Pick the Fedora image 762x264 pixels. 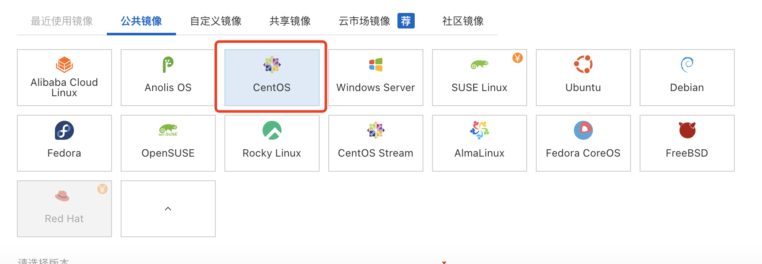point(64,143)
